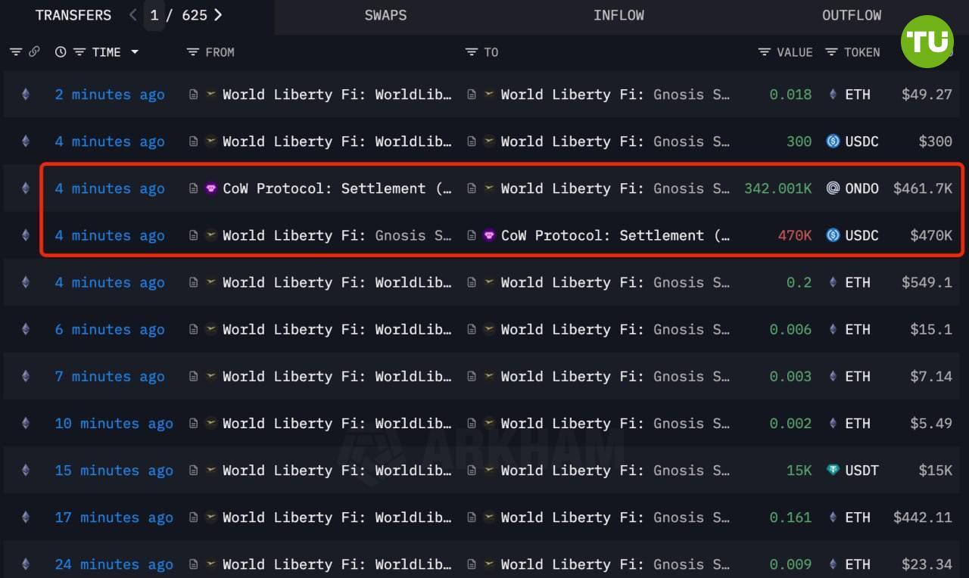Viewport: 969px width, 578px height.
Task: Open the TOKEN column filter
Action: point(831,52)
